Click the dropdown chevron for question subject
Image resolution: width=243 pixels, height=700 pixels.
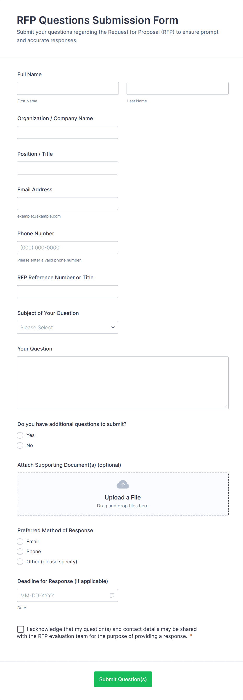113,327
